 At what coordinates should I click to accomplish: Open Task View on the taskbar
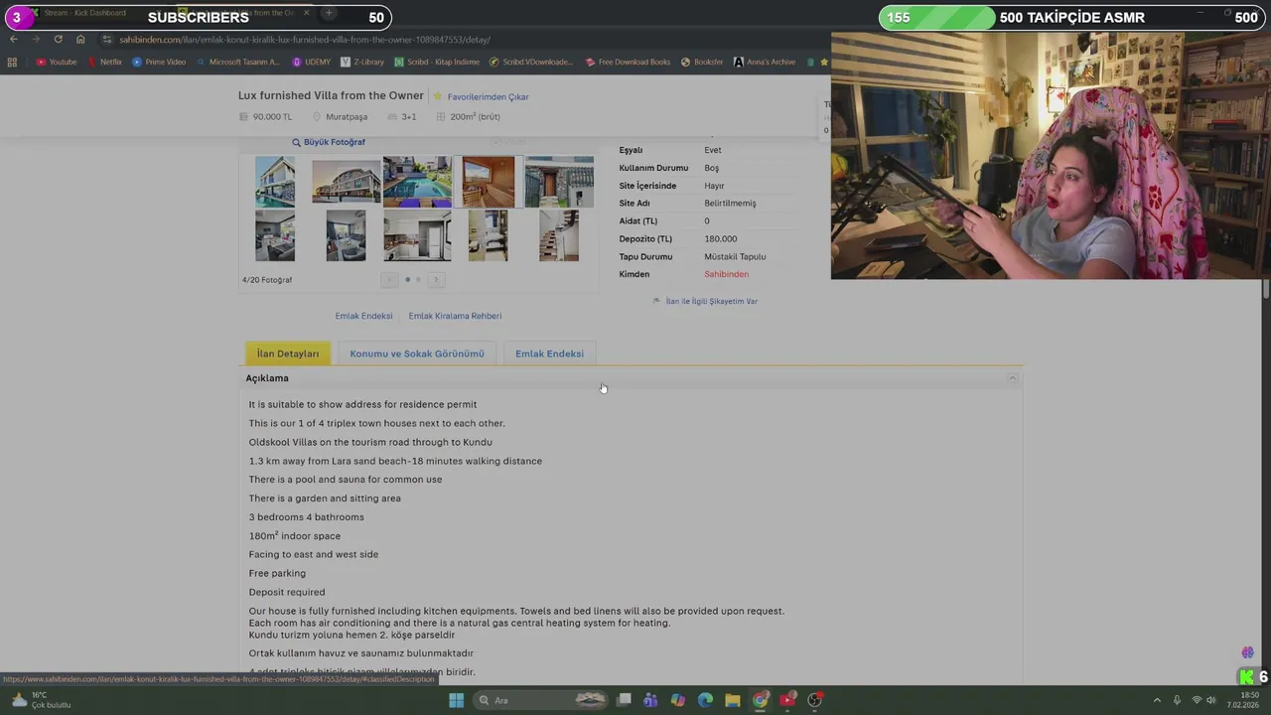tap(624, 700)
